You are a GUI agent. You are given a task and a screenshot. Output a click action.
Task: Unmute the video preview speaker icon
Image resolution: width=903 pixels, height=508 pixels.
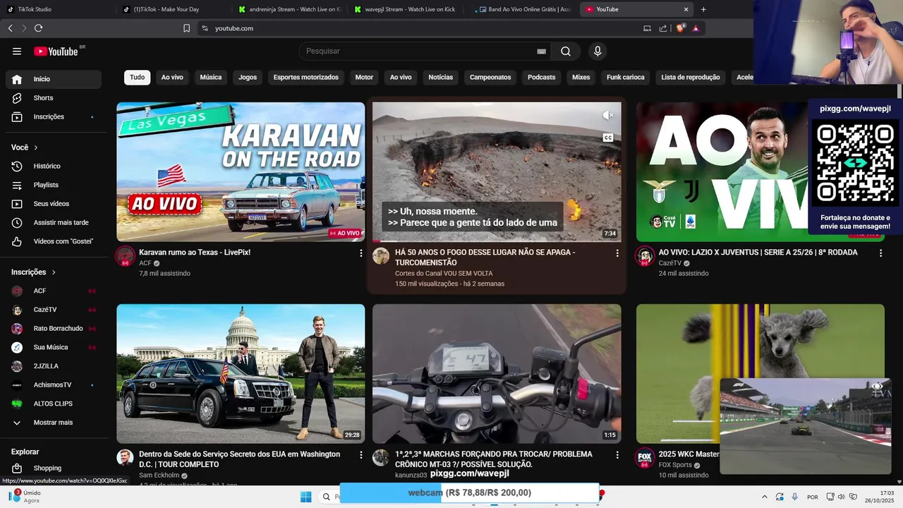click(608, 115)
